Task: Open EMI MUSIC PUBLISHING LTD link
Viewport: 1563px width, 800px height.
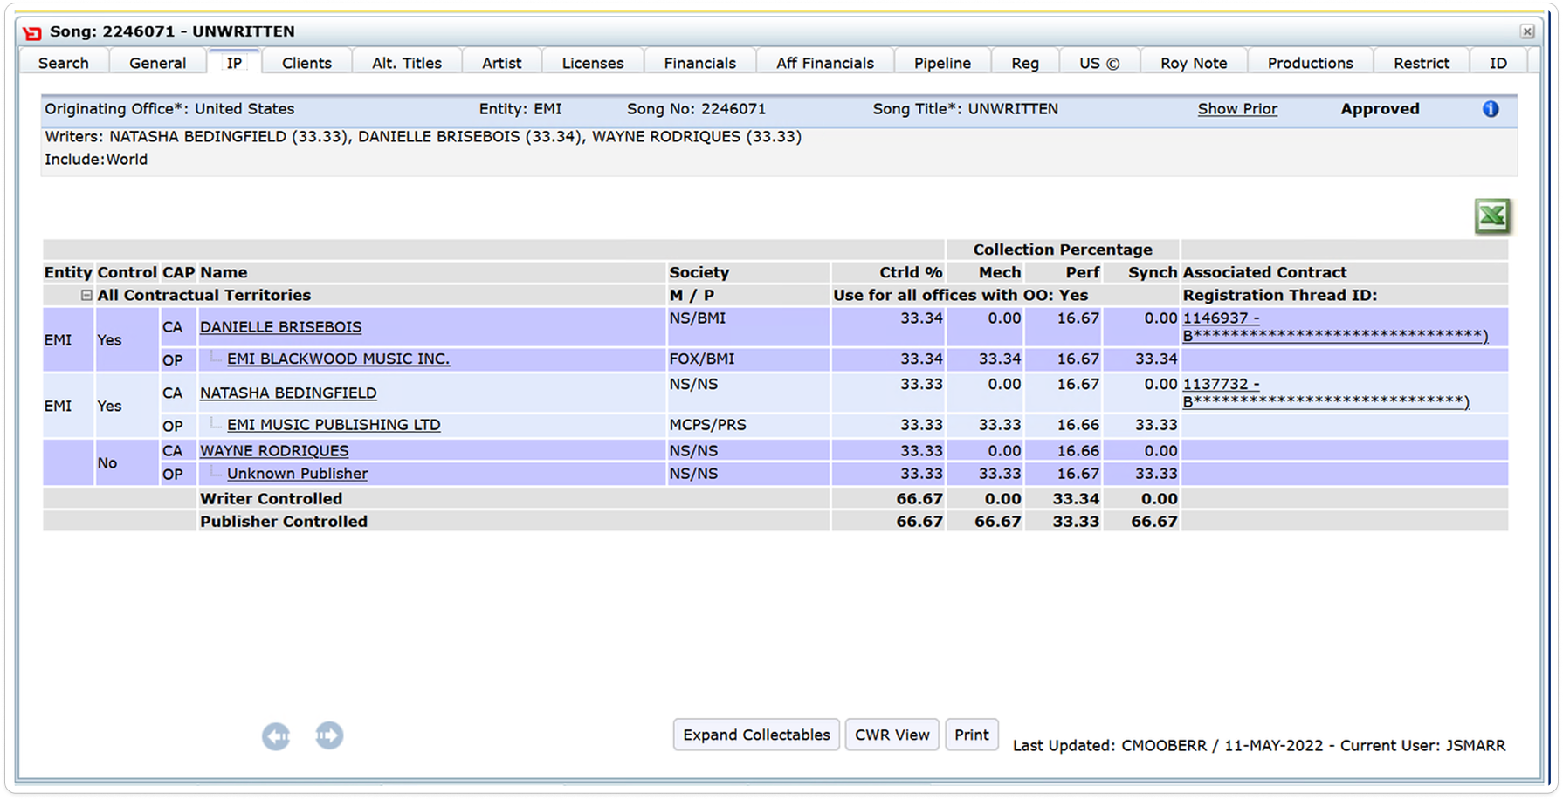Action: pyautogui.click(x=334, y=425)
